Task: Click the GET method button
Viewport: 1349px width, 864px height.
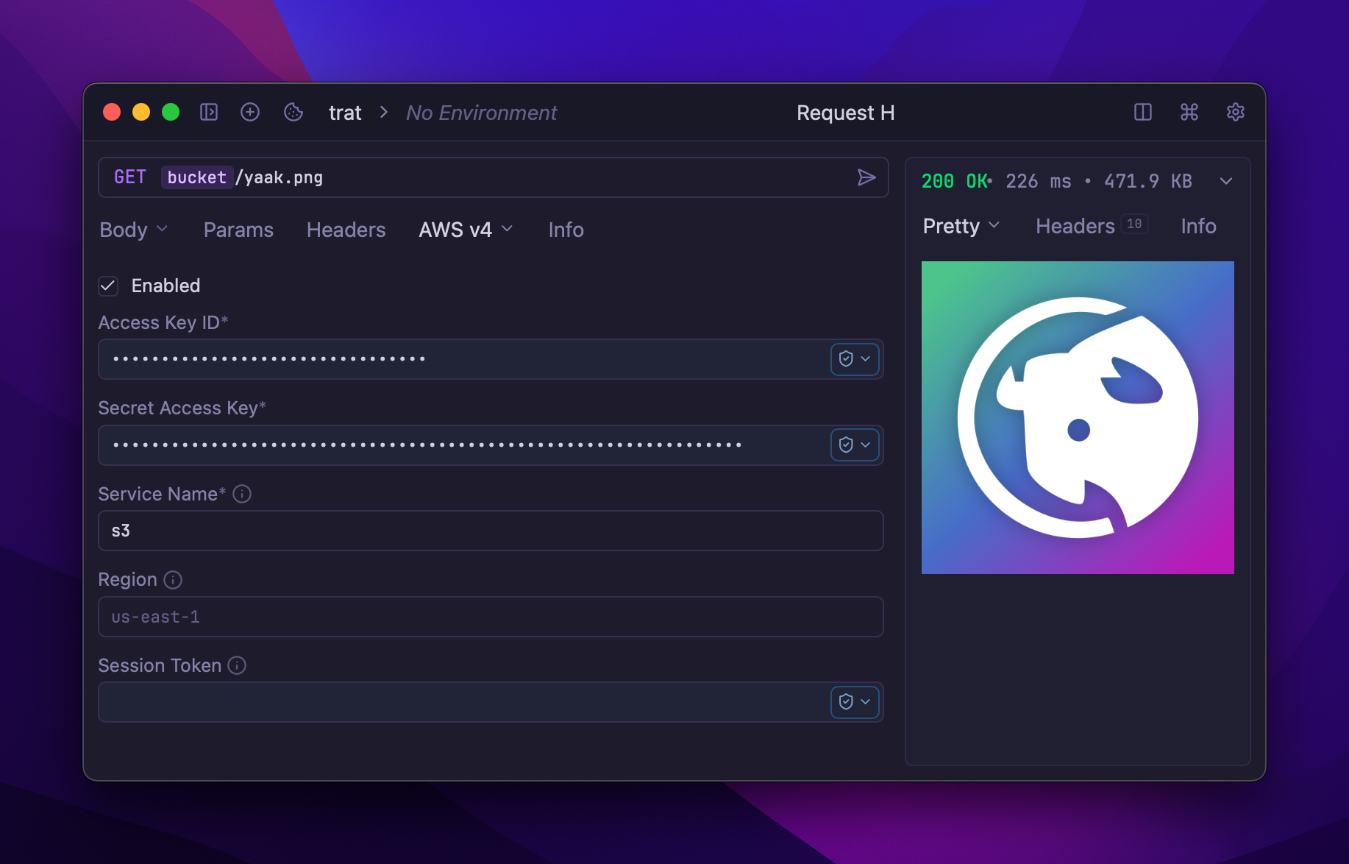Action: (x=130, y=177)
